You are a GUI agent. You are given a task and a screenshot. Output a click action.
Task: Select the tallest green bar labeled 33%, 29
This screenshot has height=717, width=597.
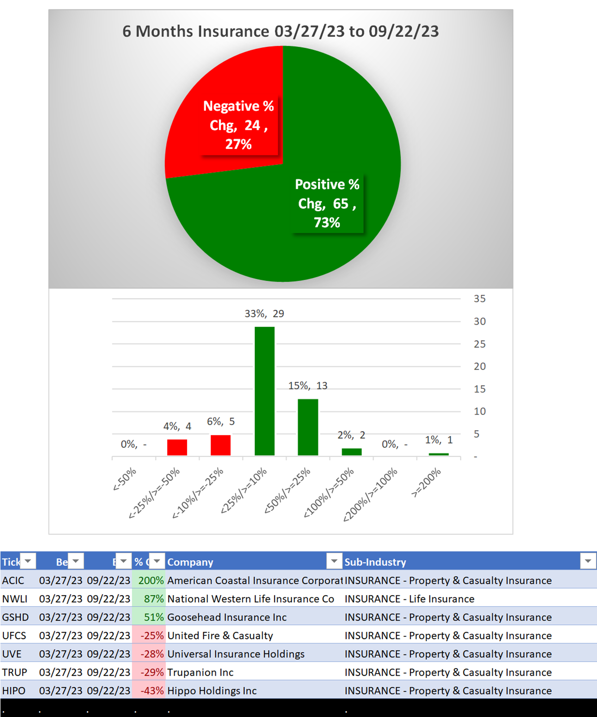pos(264,391)
